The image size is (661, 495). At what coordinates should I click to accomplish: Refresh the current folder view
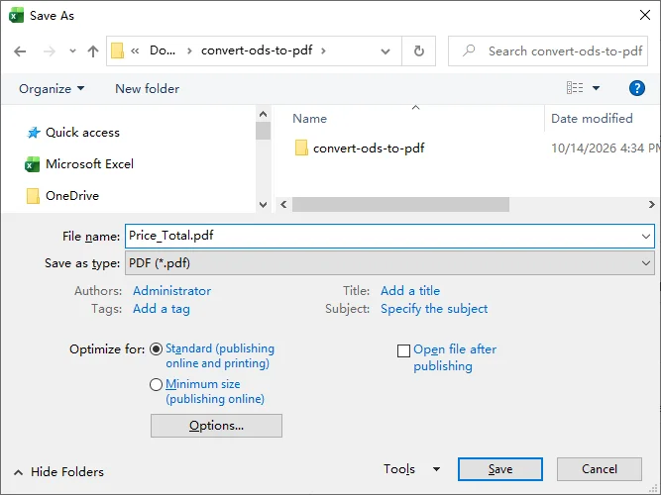[418, 50]
